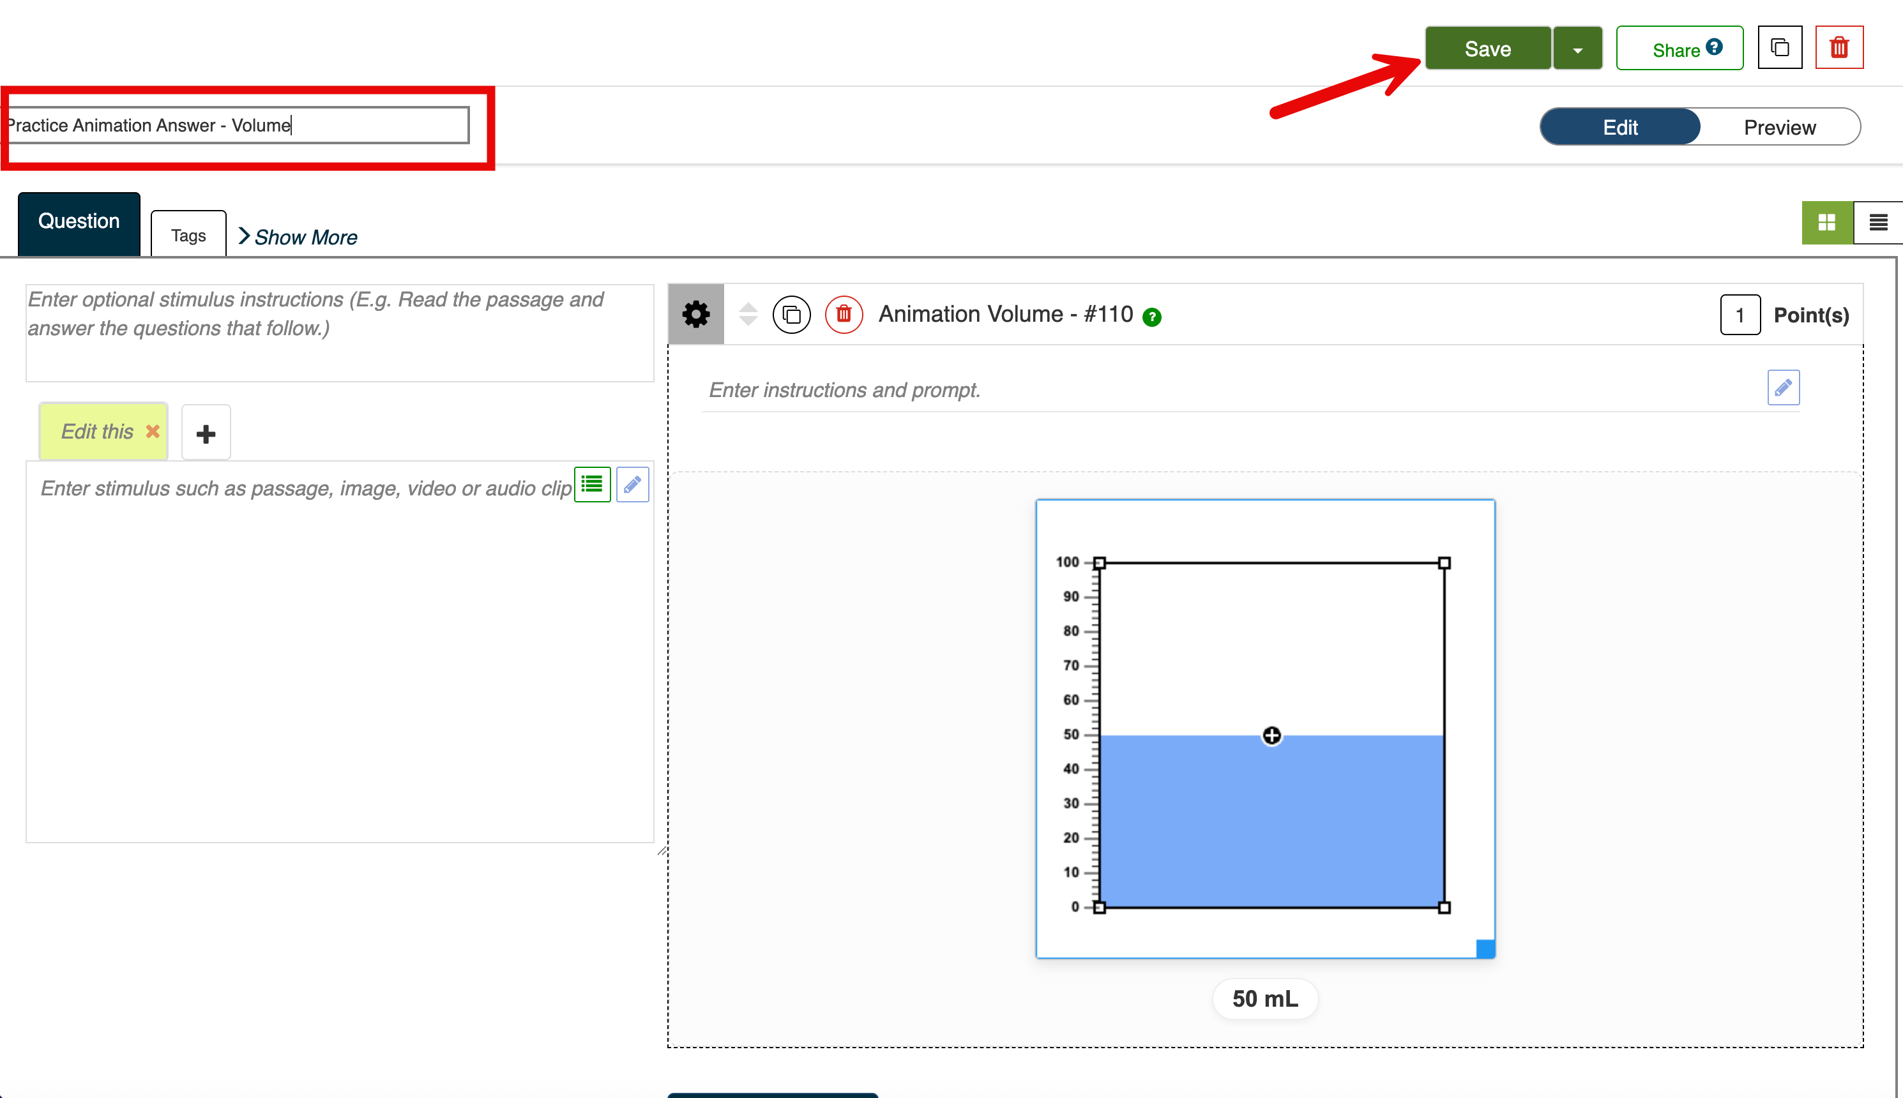The image size is (1903, 1098).
Task: Click the green help icon beside #110
Action: click(x=1152, y=317)
